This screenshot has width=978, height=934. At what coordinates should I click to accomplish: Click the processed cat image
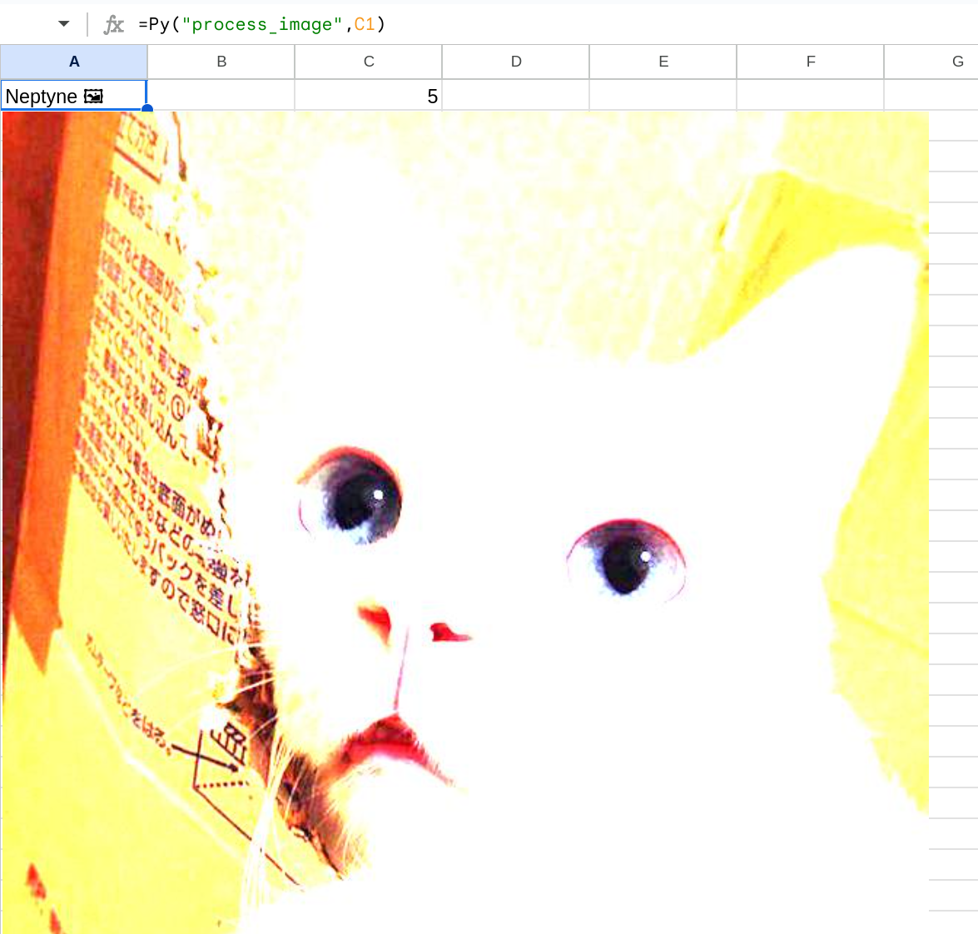pos(465,523)
